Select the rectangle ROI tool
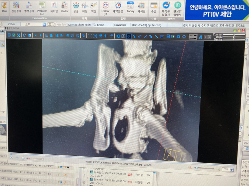 coord(179,37)
